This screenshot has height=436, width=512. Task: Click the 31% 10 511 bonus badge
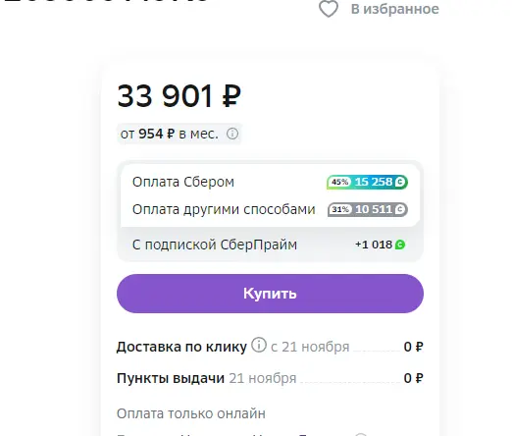(x=368, y=209)
